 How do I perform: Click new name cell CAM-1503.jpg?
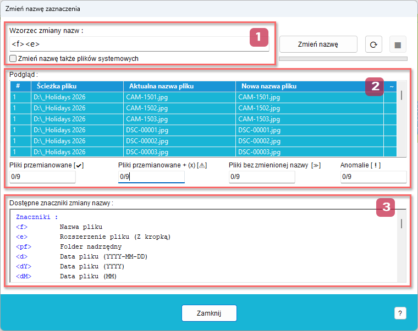click(x=310, y=119)
